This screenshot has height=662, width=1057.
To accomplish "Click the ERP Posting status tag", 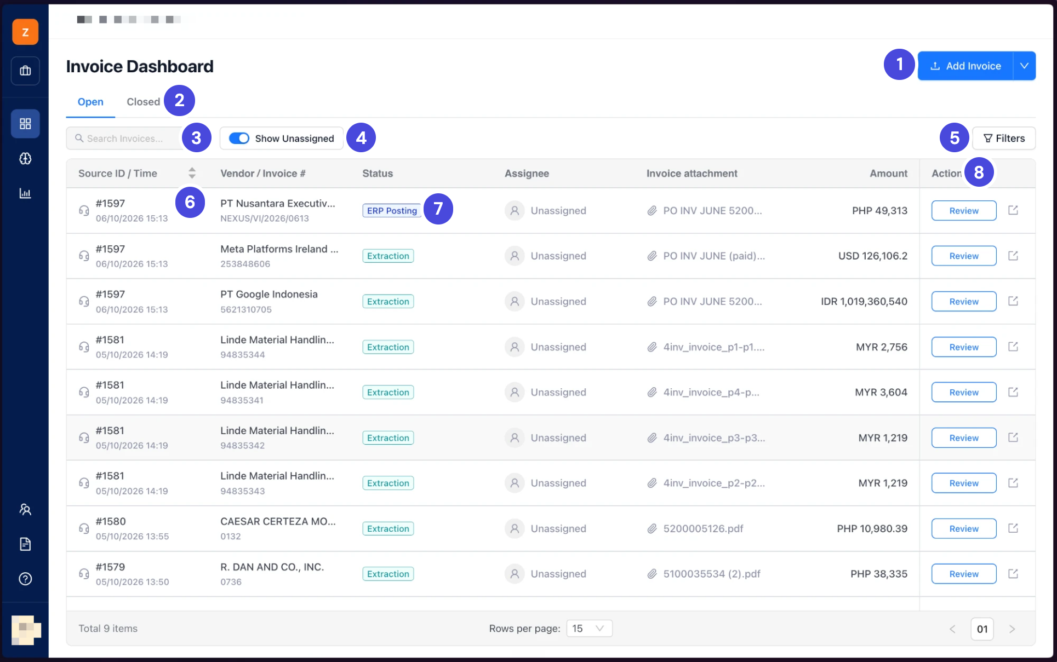I will [x=392, y=211].
